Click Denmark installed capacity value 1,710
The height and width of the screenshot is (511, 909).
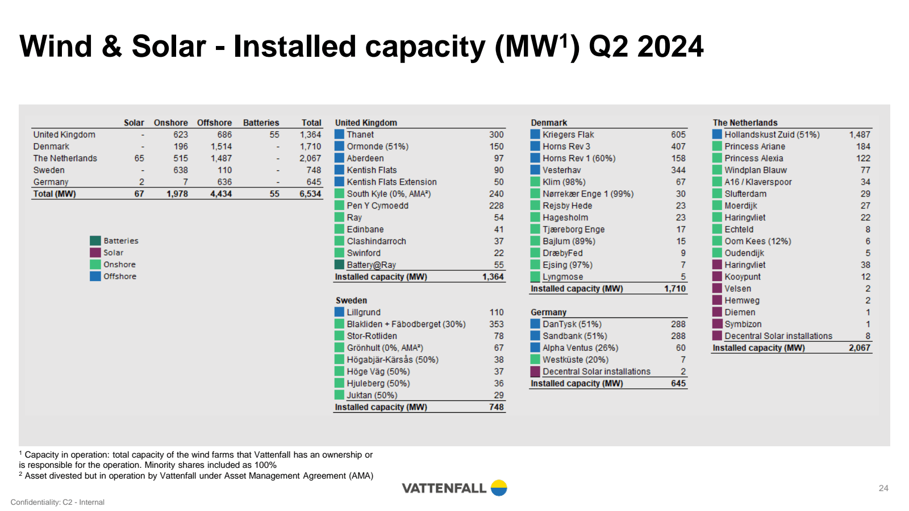click(x=675, y=289)
